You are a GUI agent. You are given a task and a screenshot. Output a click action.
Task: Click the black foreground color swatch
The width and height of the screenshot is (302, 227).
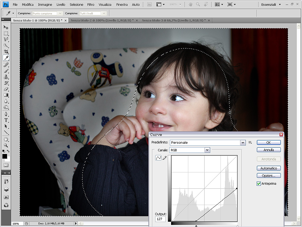(5, 156)
